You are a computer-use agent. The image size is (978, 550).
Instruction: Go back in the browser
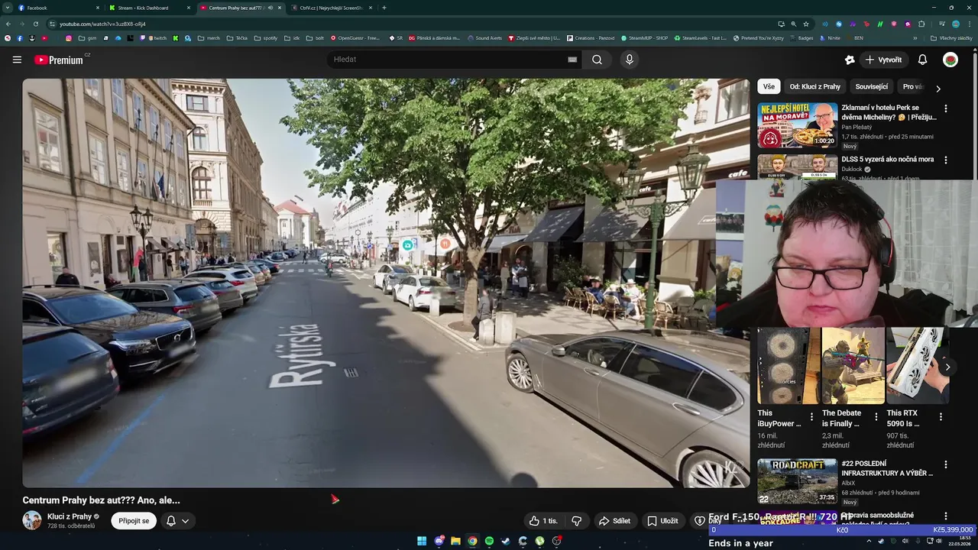point(8,24)
